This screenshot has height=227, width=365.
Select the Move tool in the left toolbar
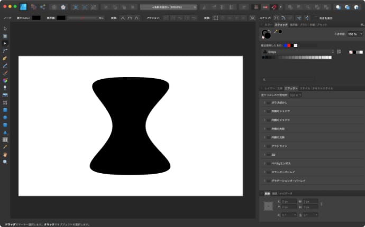point(5,28)
